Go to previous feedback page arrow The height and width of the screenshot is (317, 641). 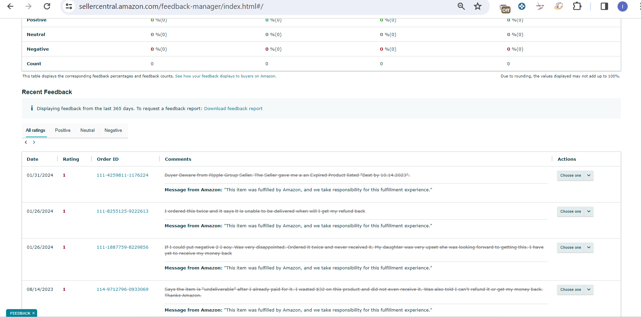[x=26, y=142]
